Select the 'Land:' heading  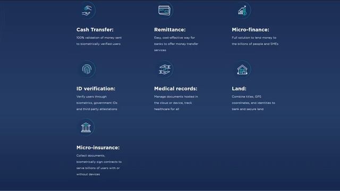(239, 89)
